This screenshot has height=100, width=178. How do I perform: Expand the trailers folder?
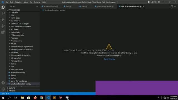(13, 64)
